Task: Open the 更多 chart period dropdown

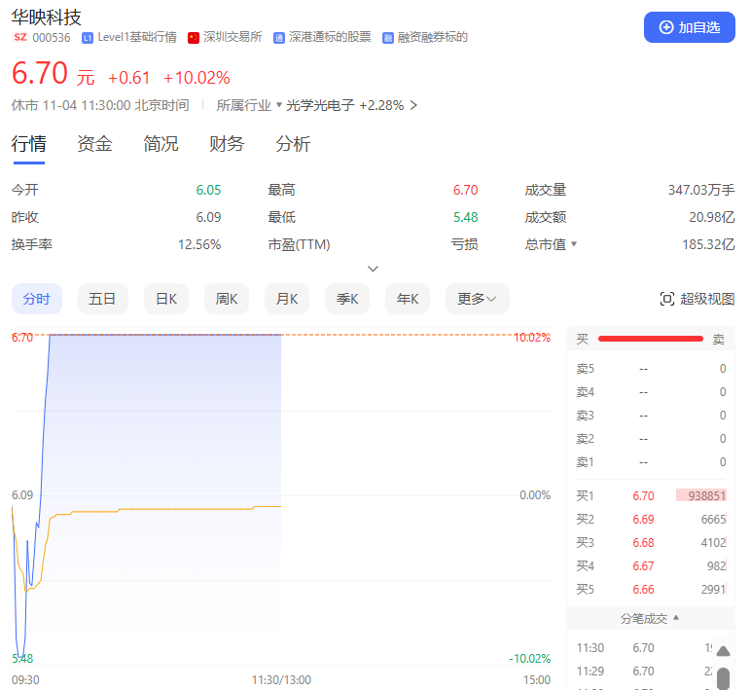Action: [x=477, y=299]
